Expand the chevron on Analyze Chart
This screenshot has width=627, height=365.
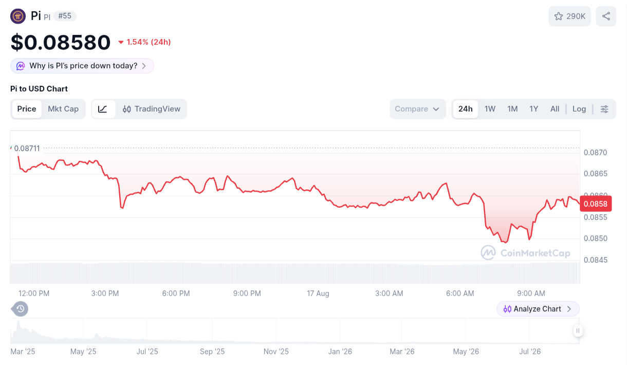tap(569, 309)
